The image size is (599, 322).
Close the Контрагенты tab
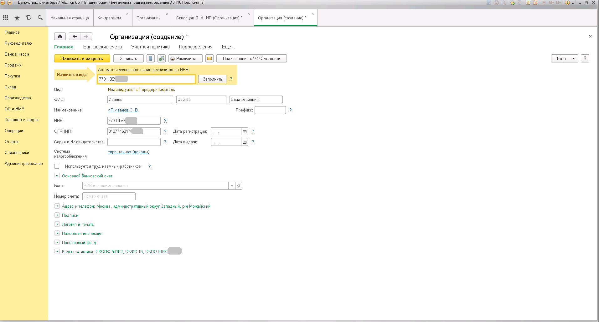[x=127, y=14]
